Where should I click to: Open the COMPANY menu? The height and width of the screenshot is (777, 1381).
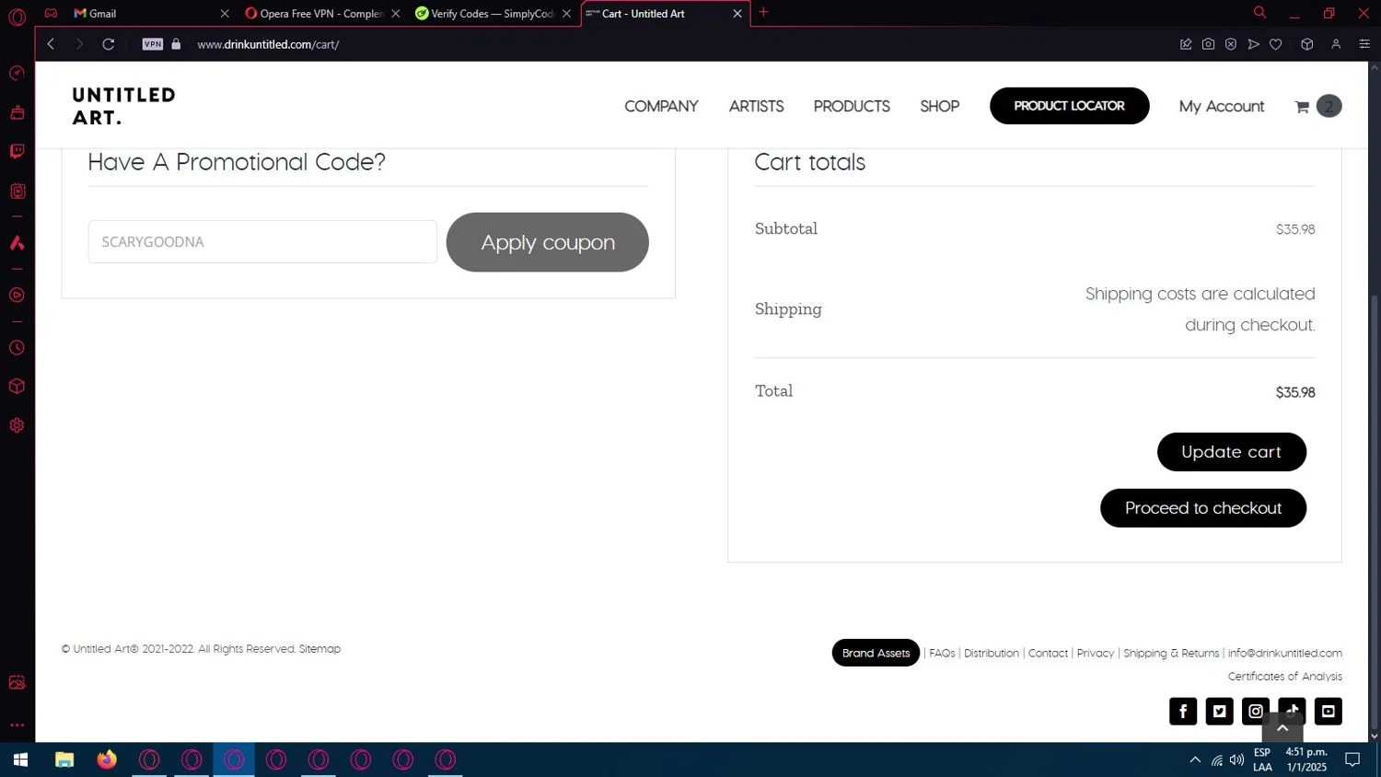[x=661, y=106]
